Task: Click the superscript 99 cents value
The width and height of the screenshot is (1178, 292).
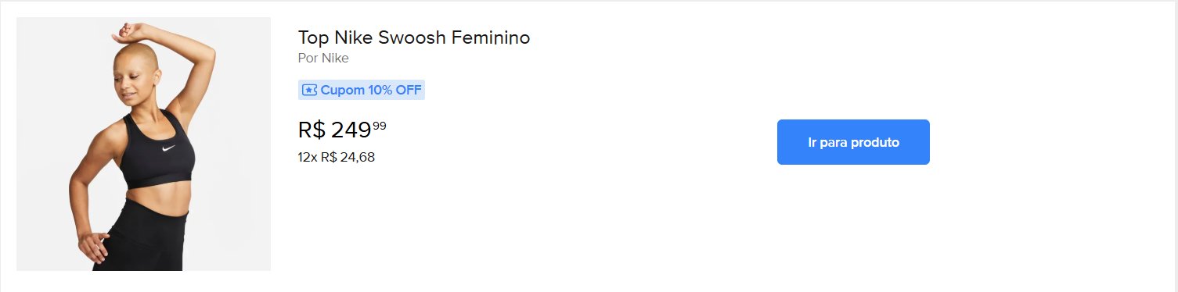Action: [380, 126]
